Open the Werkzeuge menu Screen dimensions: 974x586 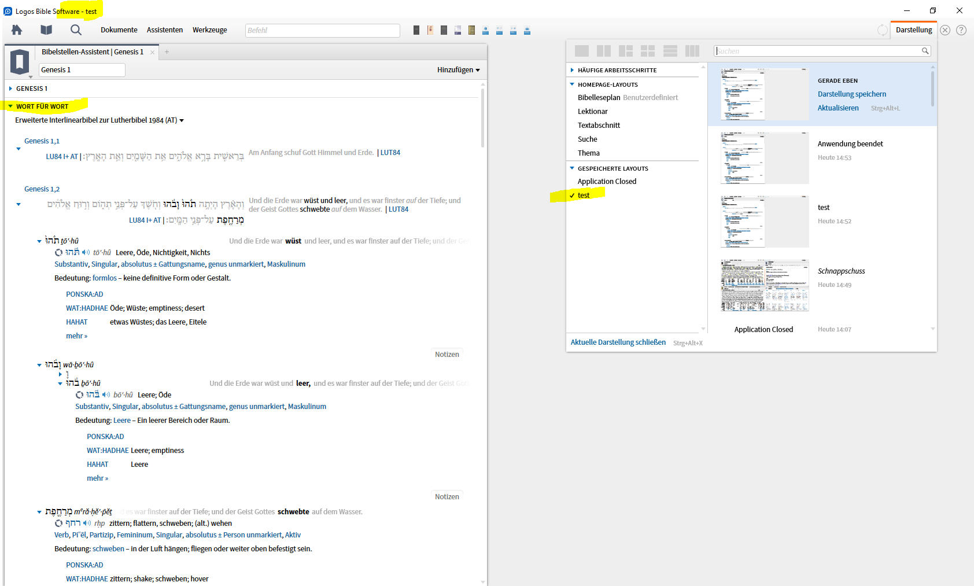210,30
